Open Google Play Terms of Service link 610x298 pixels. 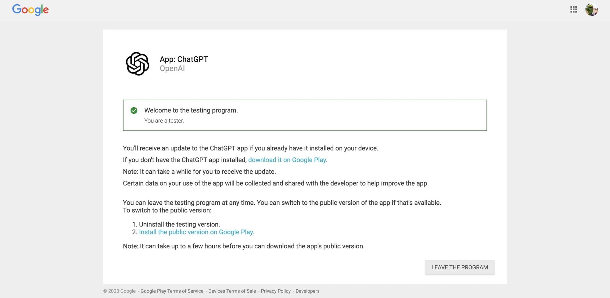(x=172, y=291)
